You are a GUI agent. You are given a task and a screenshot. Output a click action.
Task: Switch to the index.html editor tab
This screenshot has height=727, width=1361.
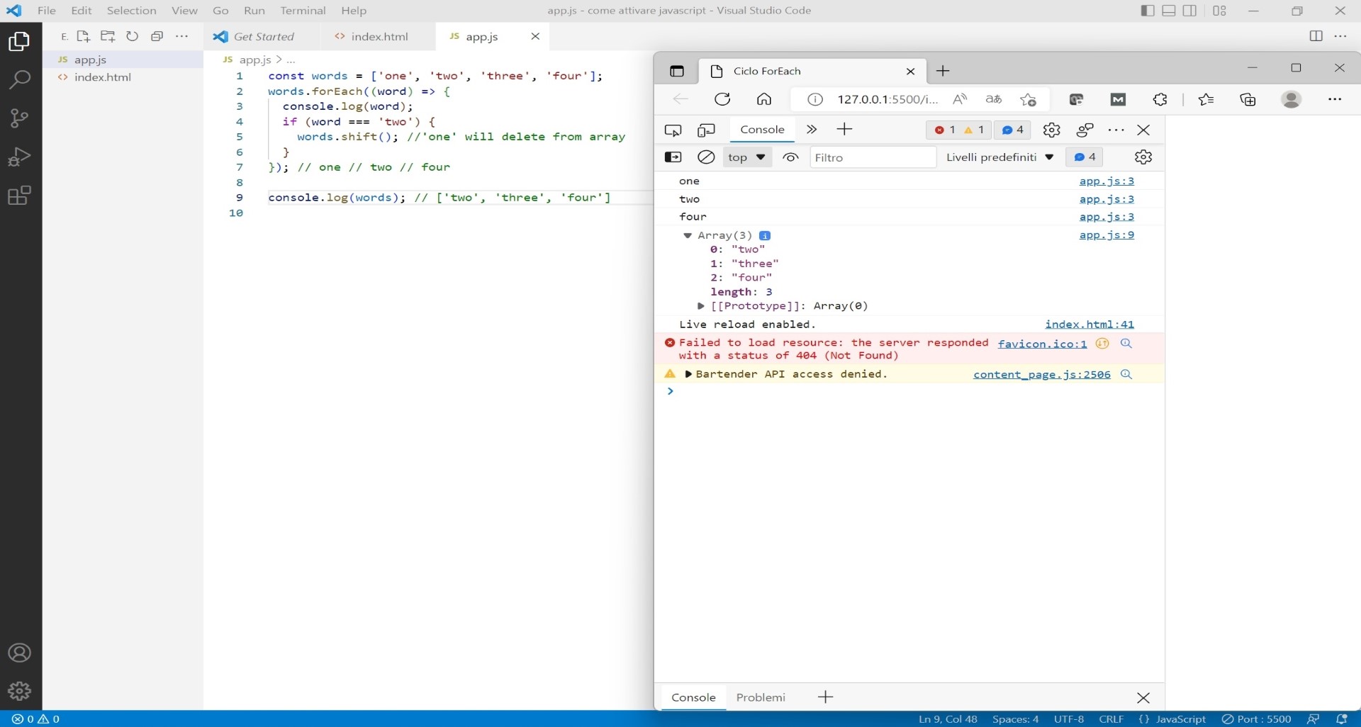pyautogui.click(x=379, y=36)
